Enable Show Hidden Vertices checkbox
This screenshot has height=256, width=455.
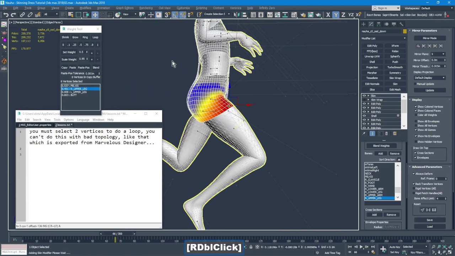coord(416,142)
